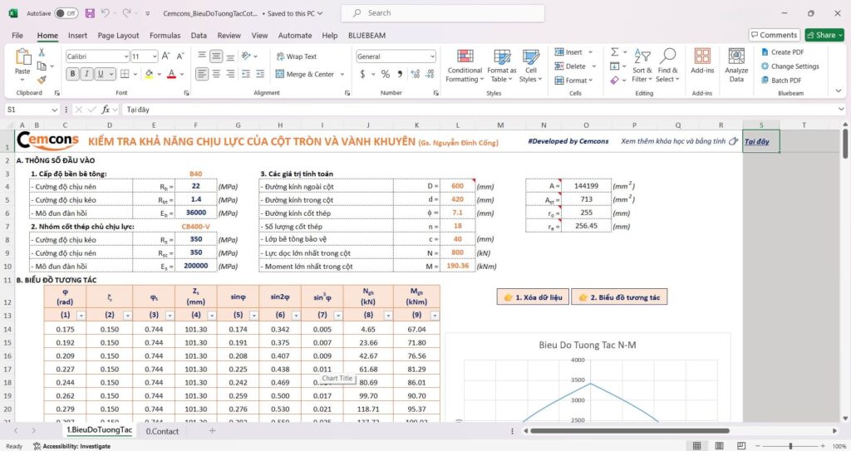Click the '1. Xóa dữ liệu' button
The image size is (851, 451).
pos(532,297)
